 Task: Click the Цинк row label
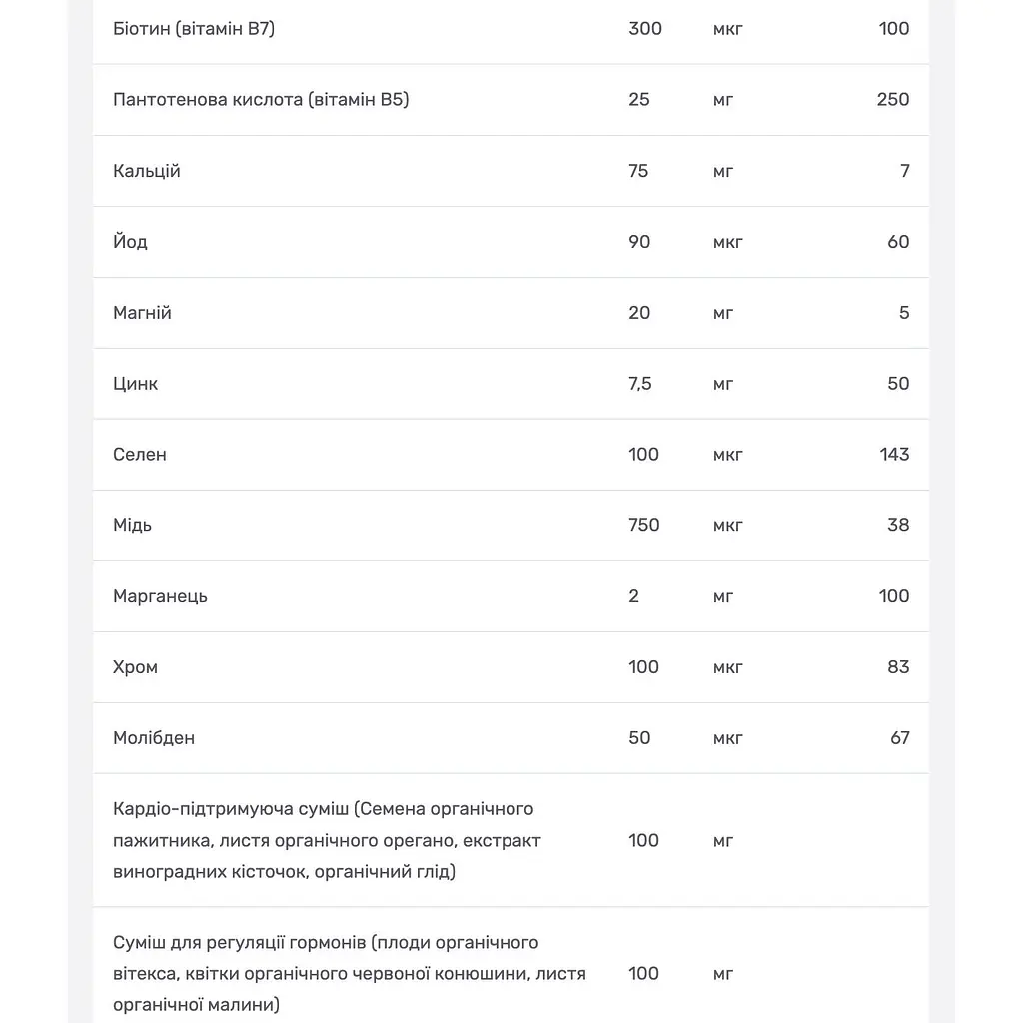(135, 384)
